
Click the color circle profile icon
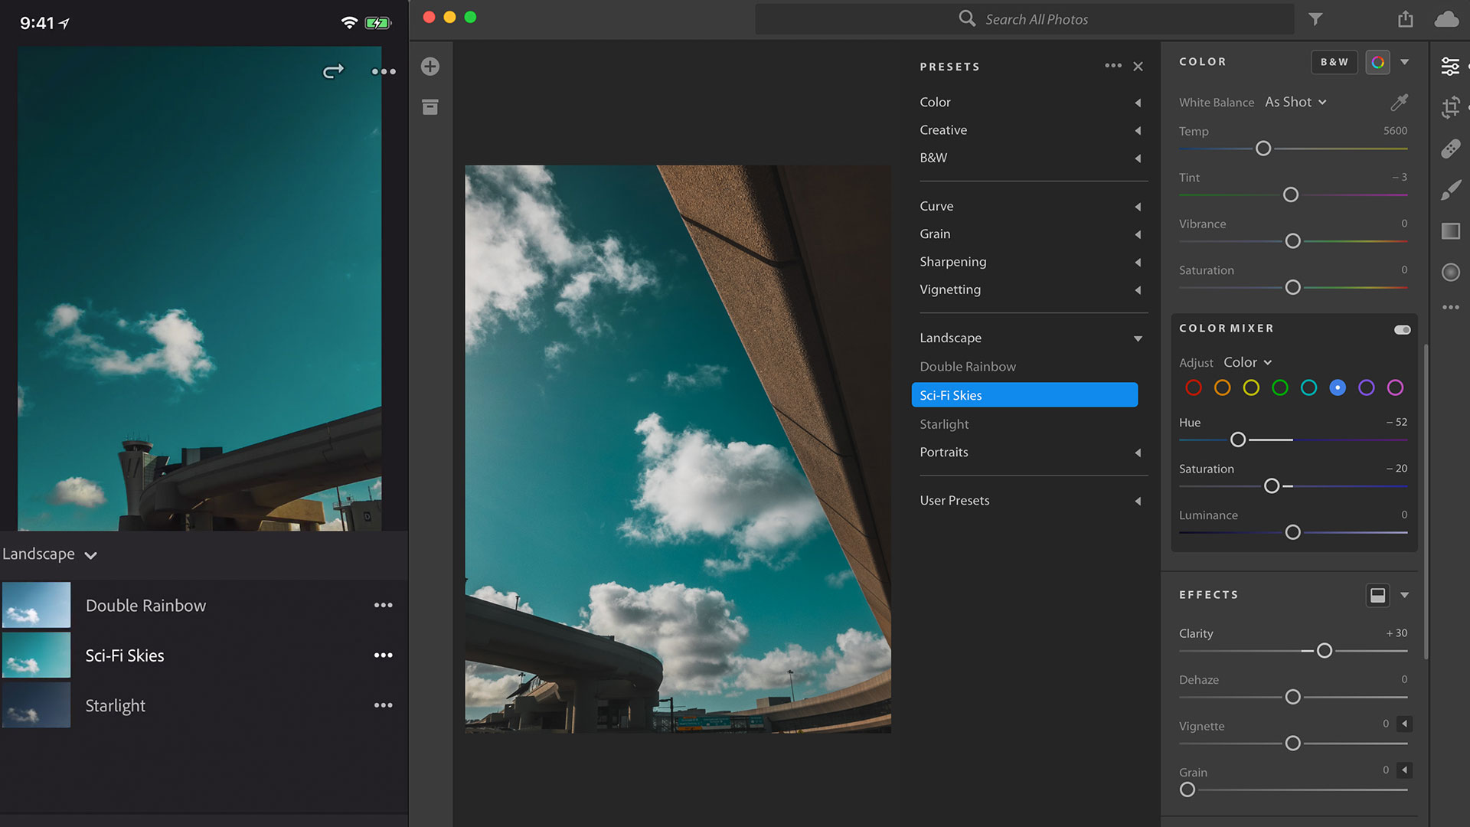point(1377,61)
